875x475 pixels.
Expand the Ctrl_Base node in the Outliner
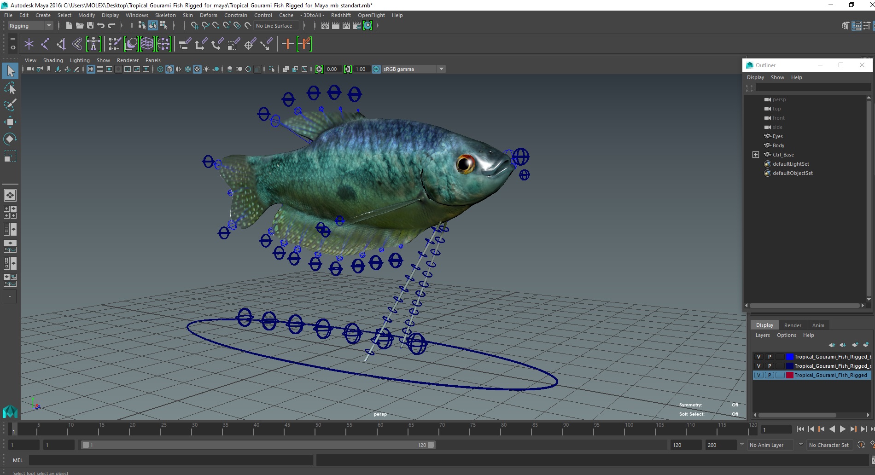[756, 155]
